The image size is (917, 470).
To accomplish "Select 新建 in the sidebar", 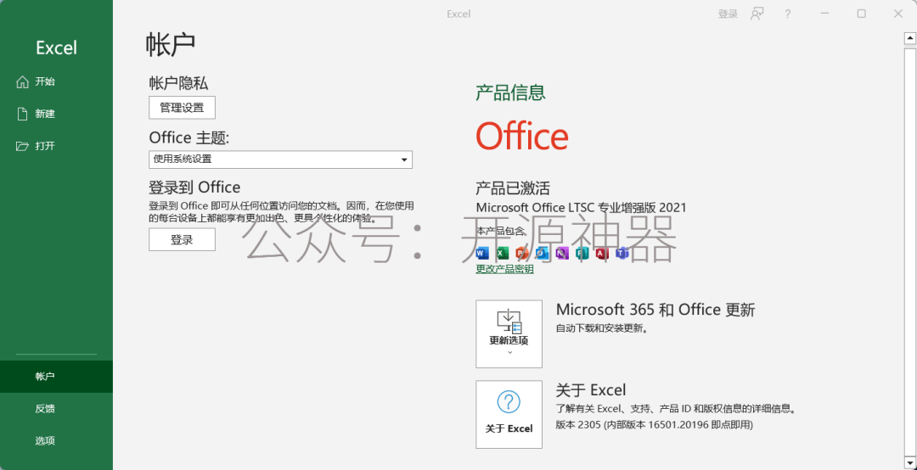I will [56, 114].
